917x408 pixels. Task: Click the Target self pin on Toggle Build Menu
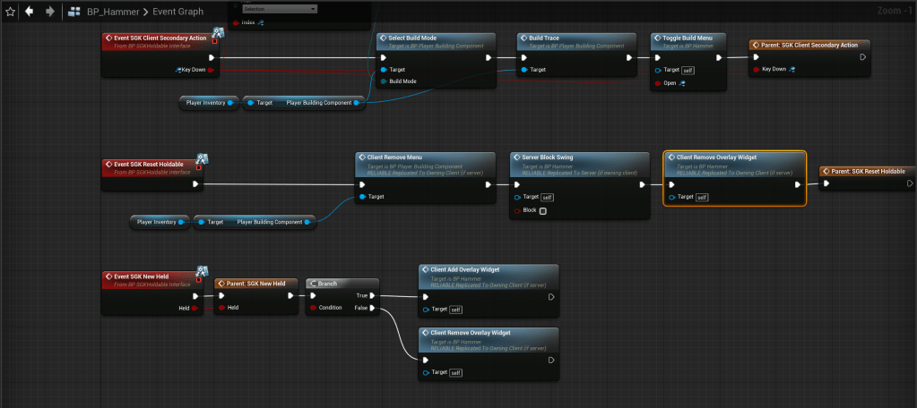pos(657,70)
